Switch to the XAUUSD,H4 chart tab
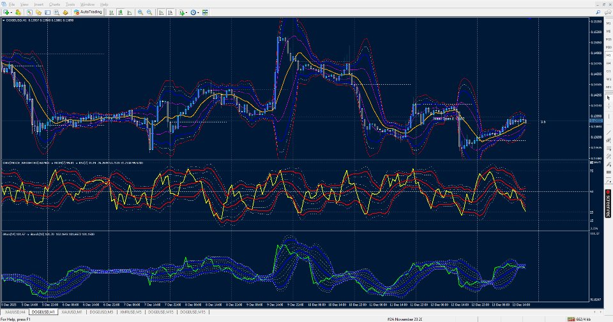Viewport: 613px width, 322px height. (15, 312)
